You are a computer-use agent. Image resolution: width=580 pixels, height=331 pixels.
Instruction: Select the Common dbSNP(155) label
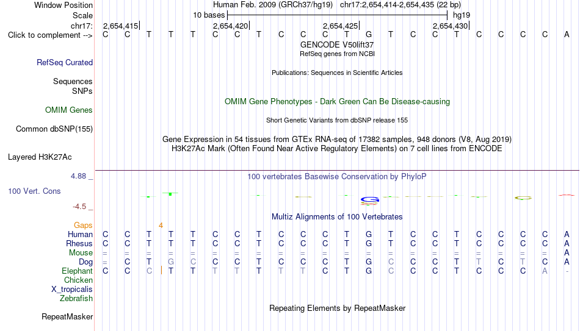(54, 129)
